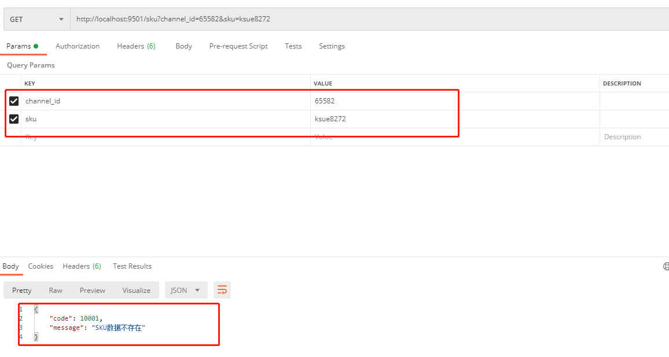Open the GET method dropdown
The width and height of the screenshot is (669, 357).
coord(36,19)
